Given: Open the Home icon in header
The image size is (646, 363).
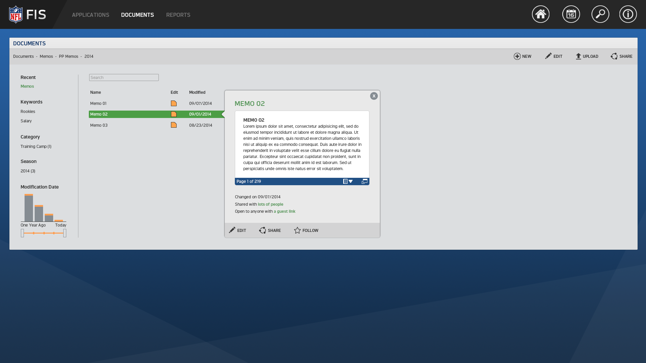Looking at the screenshot, I should pos(540,14).
